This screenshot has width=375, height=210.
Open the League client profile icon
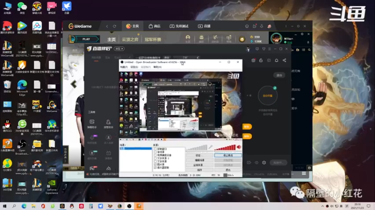pos(188,38)
